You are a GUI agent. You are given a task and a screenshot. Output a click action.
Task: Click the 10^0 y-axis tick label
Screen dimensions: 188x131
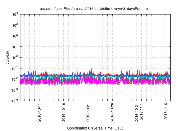(x=15, y=57)
